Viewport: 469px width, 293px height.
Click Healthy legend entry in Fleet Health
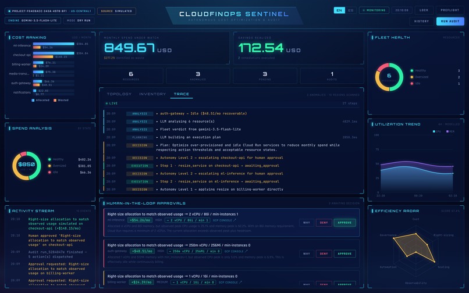point(435,70)
